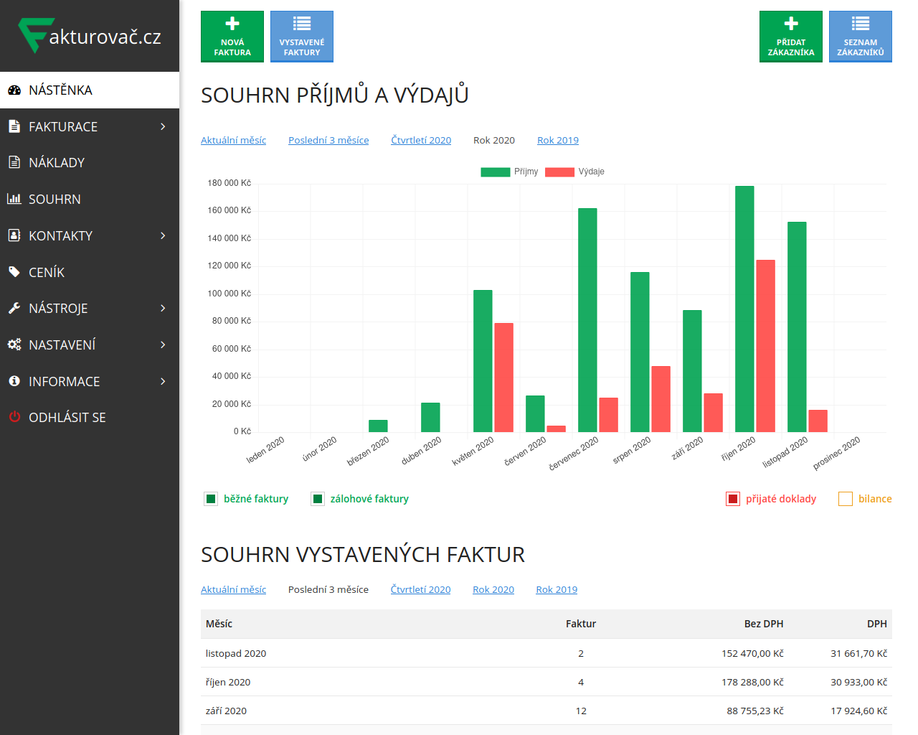Click the říjen 2020 green income bar
The image size is (918, 735).
tap(744, 309)
